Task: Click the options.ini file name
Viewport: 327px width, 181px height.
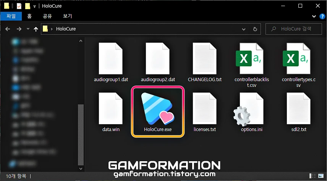Action: 252,130
